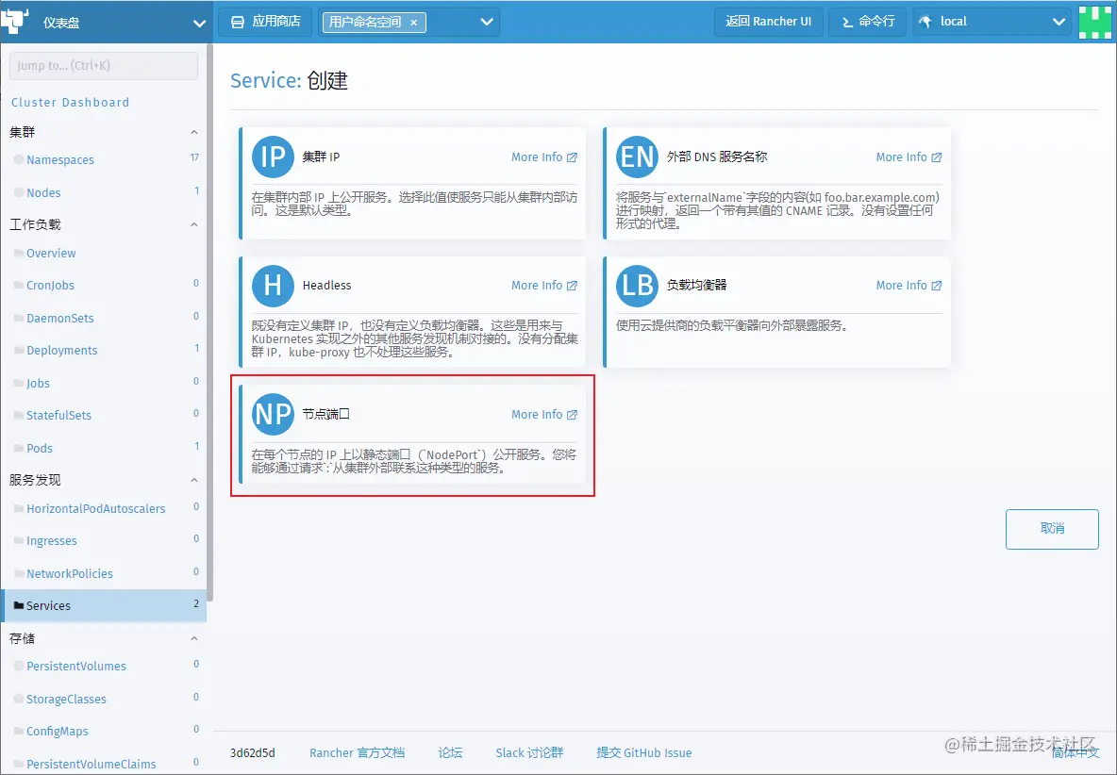
Task: Click the folder icon beside Pods
Action: (x=19, y=448)
